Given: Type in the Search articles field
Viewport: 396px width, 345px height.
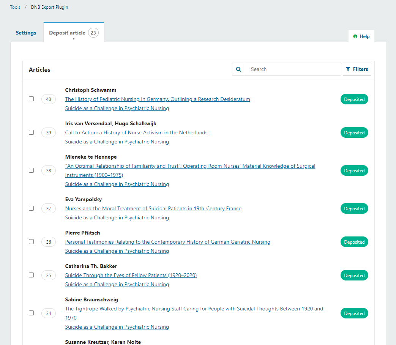Looking at the screenshot, I should (x=293, y=69).
